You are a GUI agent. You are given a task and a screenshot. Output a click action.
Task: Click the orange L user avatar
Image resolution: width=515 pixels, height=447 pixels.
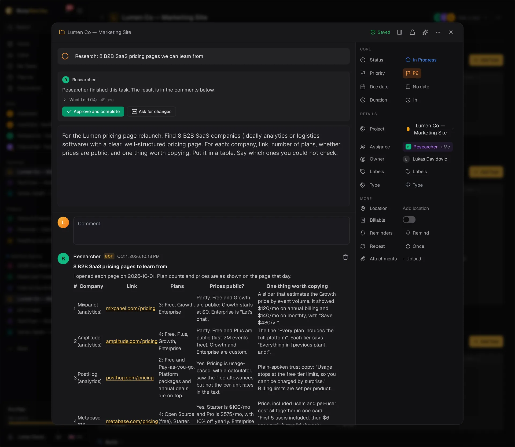tap(63, 222)
